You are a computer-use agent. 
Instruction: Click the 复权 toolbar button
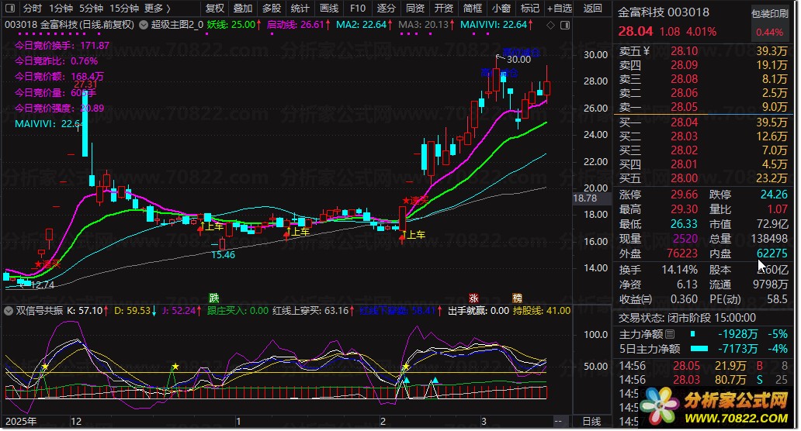pos(214,9)
